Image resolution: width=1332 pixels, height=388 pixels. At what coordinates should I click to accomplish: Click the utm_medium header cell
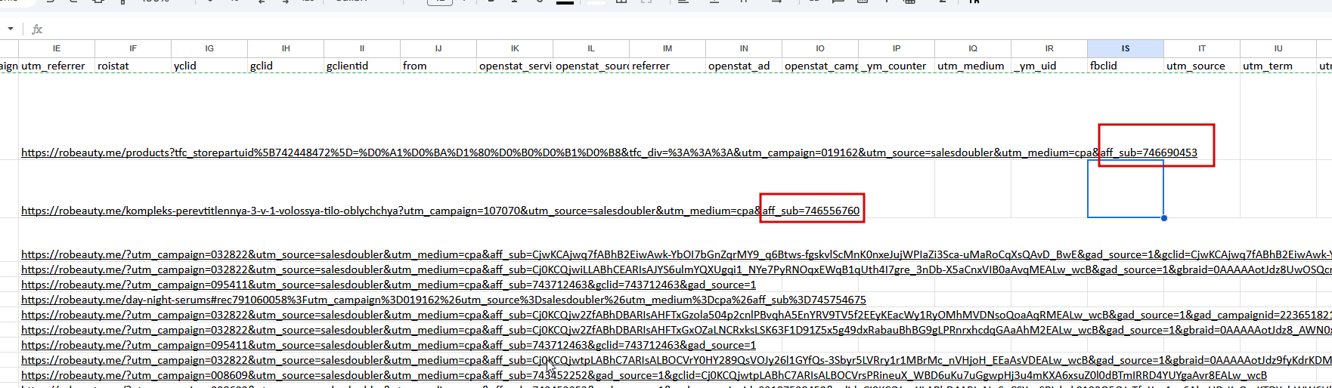pyautogui.click(x=973, y=66)
